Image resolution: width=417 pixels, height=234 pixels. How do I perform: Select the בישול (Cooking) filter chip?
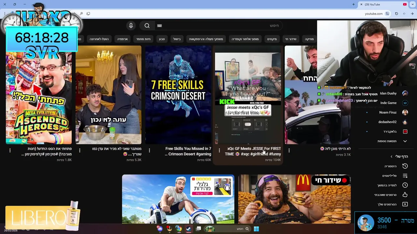coord(177,39)
